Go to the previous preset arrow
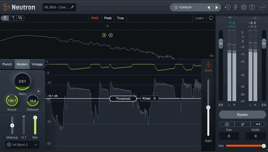This screenshot has height=152, width=268. click(x=209, y=8)
